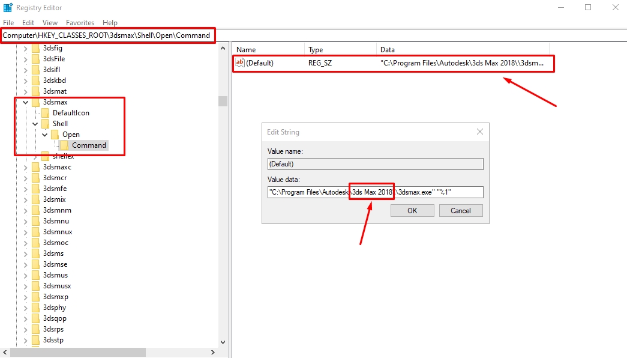This screenshot has width=627, height=358.
Task: Click the Registry Editor app icon in title bar
Action: pyautogui.click(x=8, y=8)
